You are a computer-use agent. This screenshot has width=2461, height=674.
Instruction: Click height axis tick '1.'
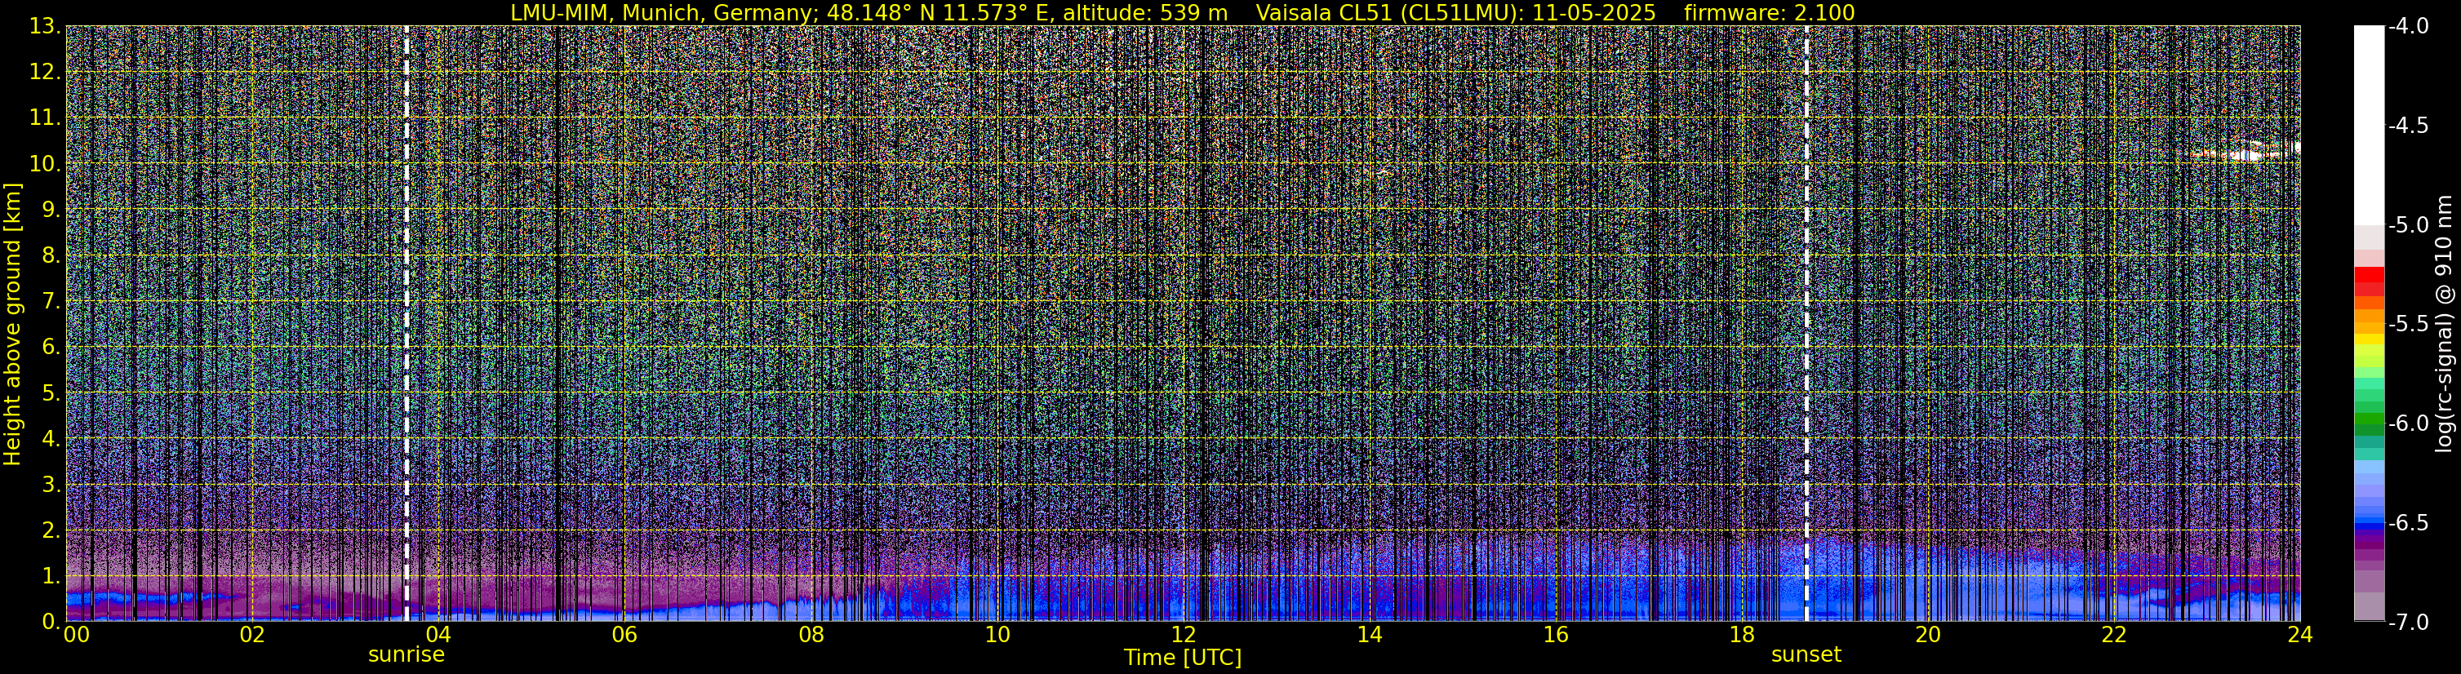[51, 575]
